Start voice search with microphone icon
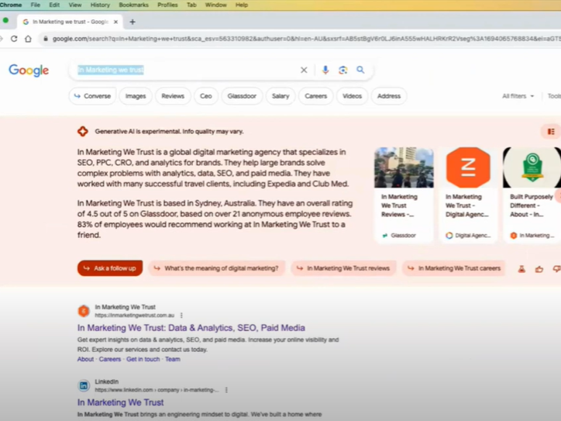 pyautogui.click(x=325, y=70)
